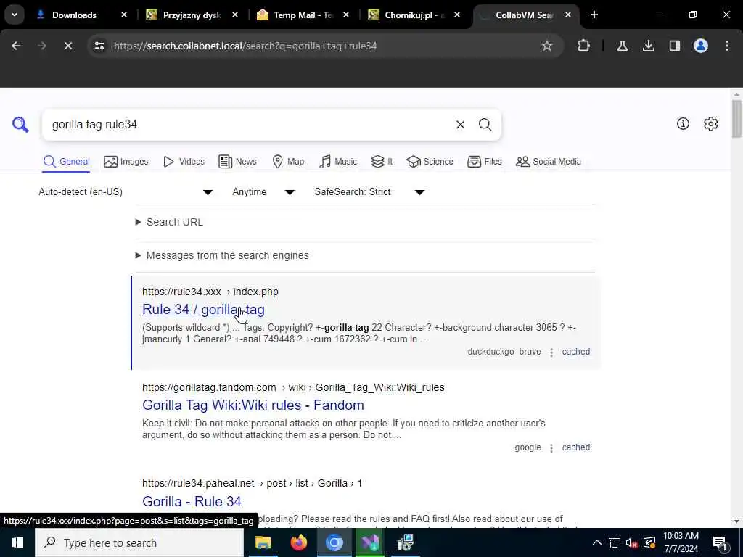
Task: Select the News category
Action: coord(238,162)
